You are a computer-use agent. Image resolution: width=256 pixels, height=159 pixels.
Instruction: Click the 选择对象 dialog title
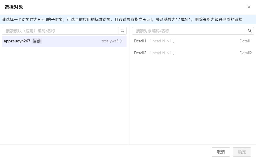coord(14,7)
